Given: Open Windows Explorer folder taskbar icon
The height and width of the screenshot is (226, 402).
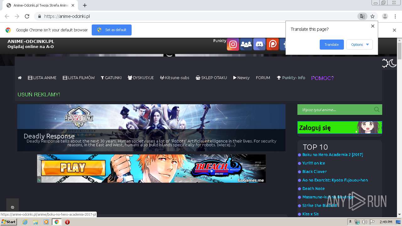Looking at the screenshot, I should [35, 222].
